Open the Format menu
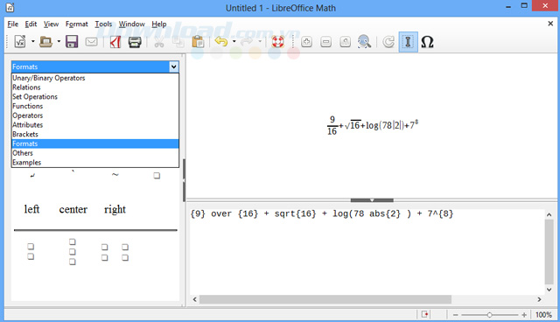 76,24
